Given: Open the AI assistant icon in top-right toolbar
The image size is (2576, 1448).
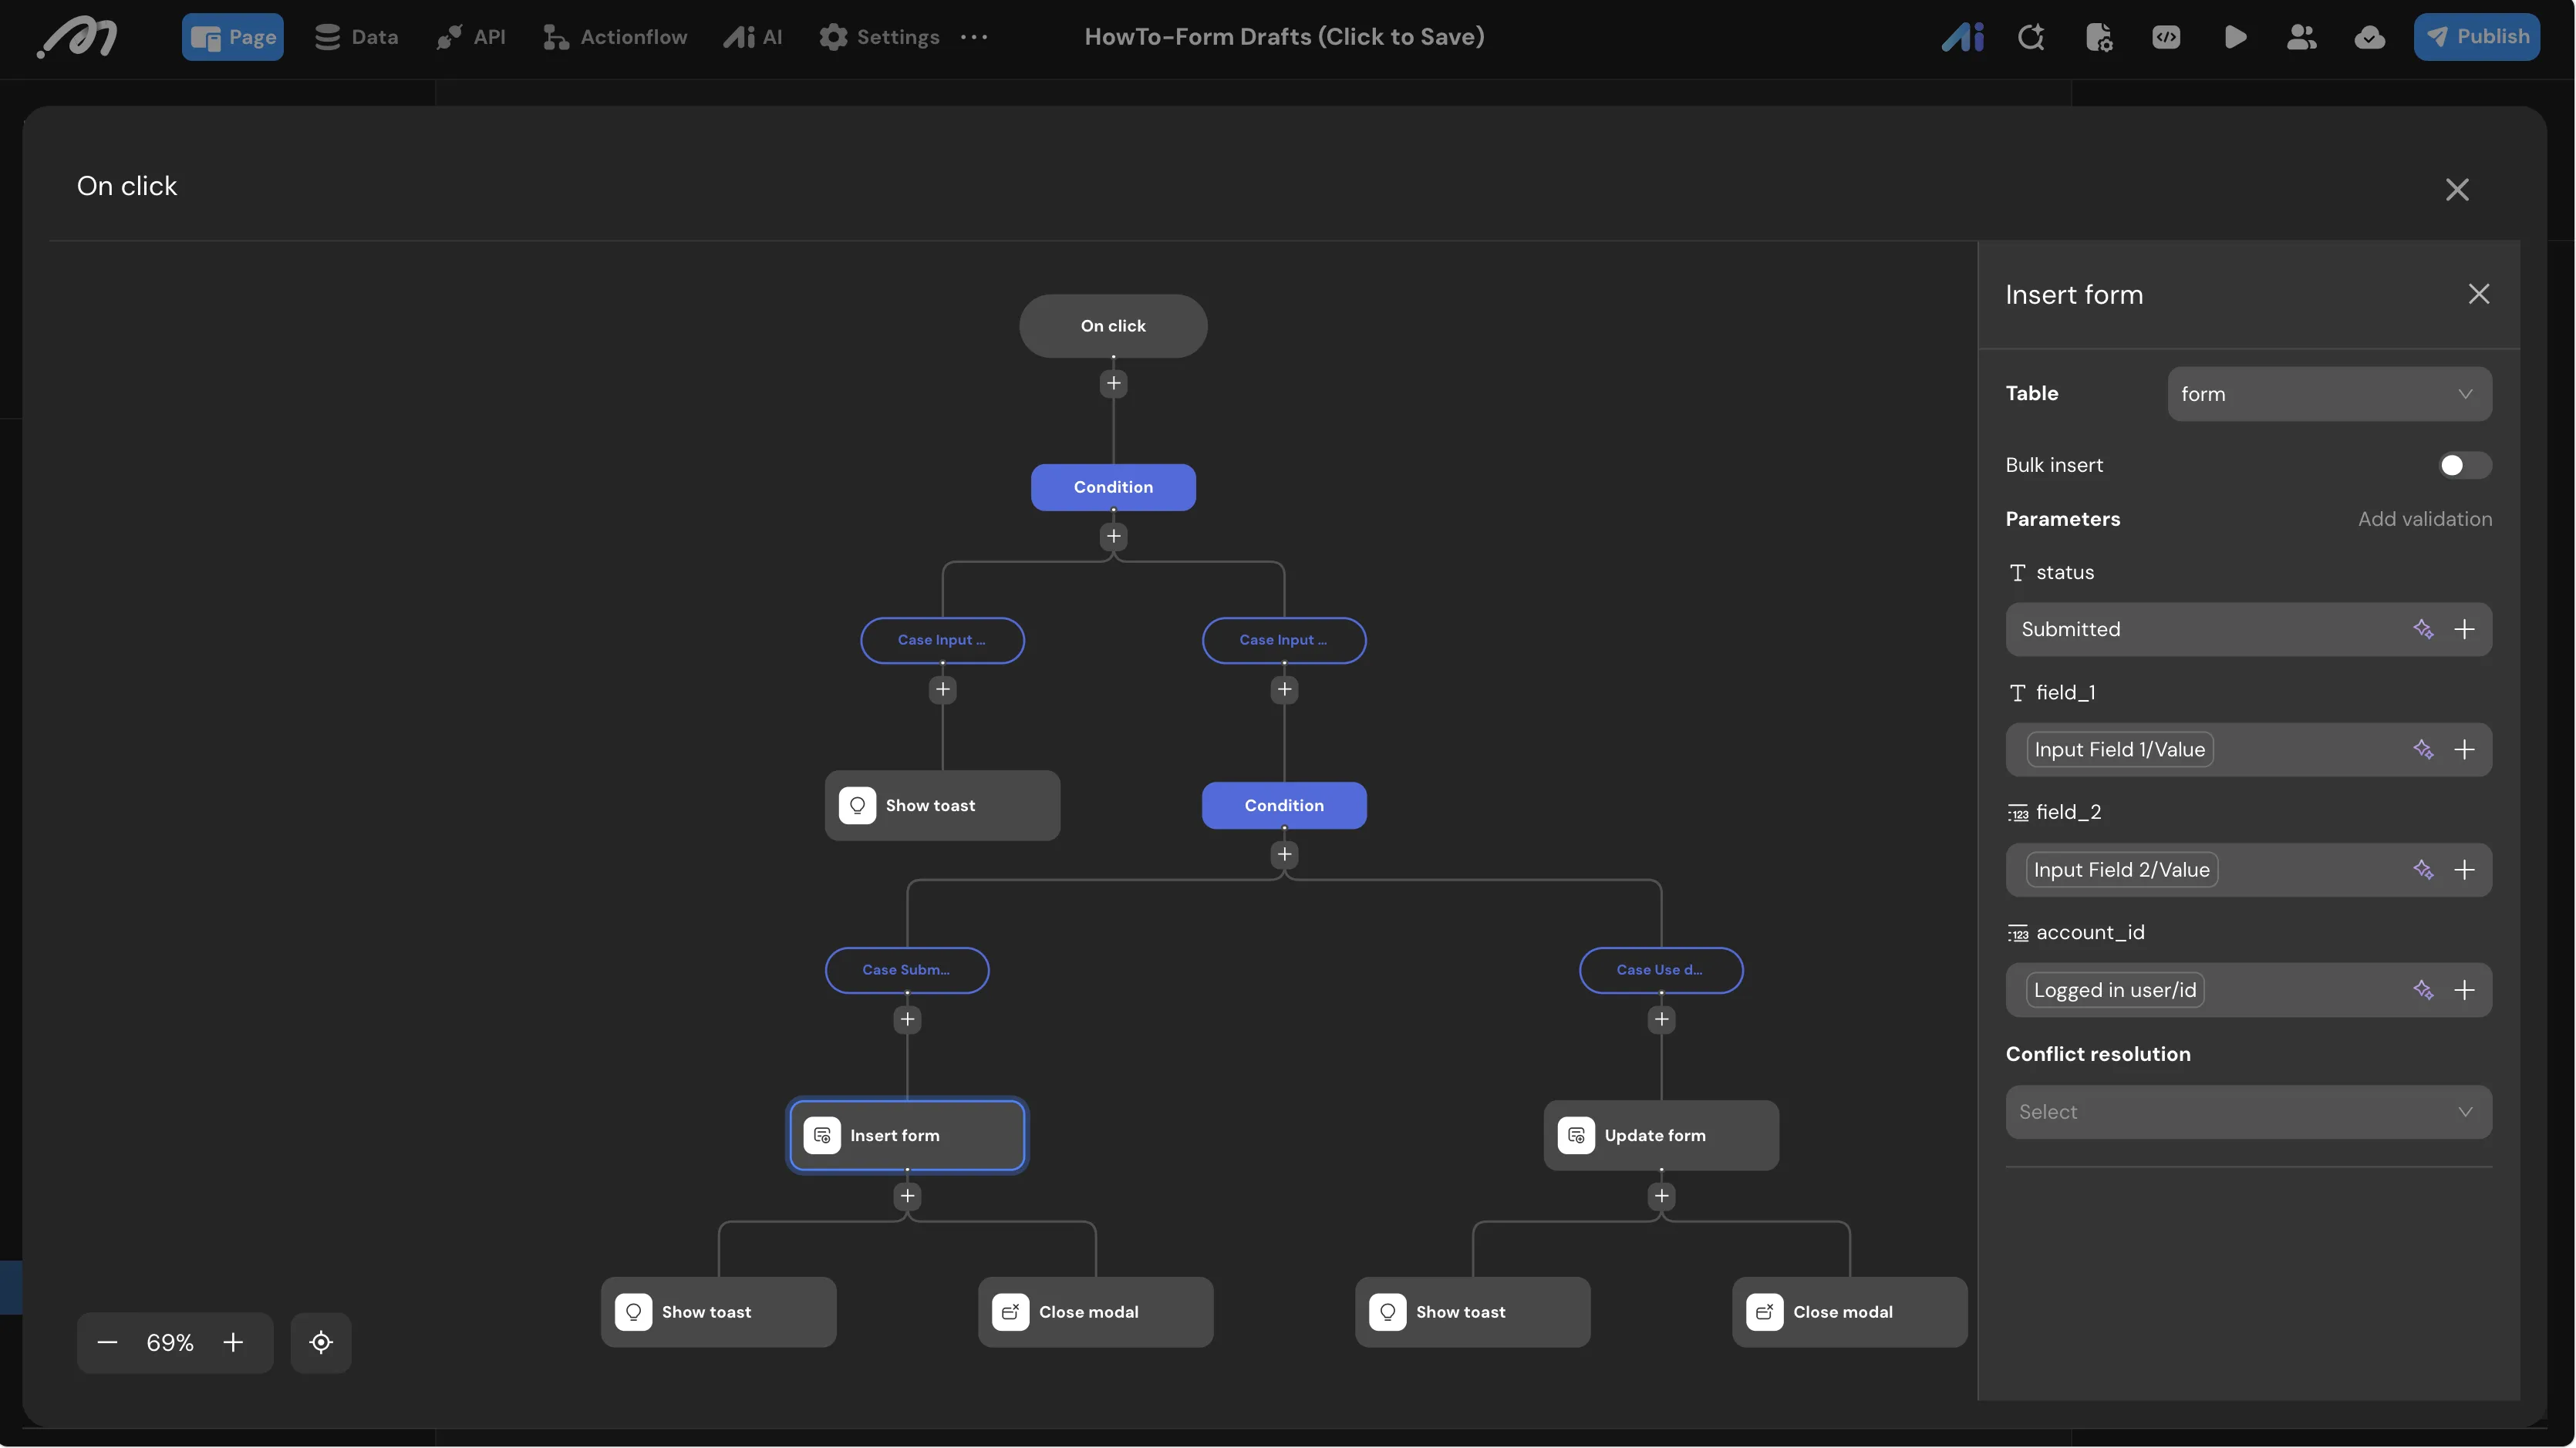Looking at the screenshot, I should click(1962, 37).
